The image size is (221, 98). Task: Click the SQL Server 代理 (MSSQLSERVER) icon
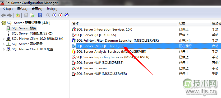[x=74, y=73]
